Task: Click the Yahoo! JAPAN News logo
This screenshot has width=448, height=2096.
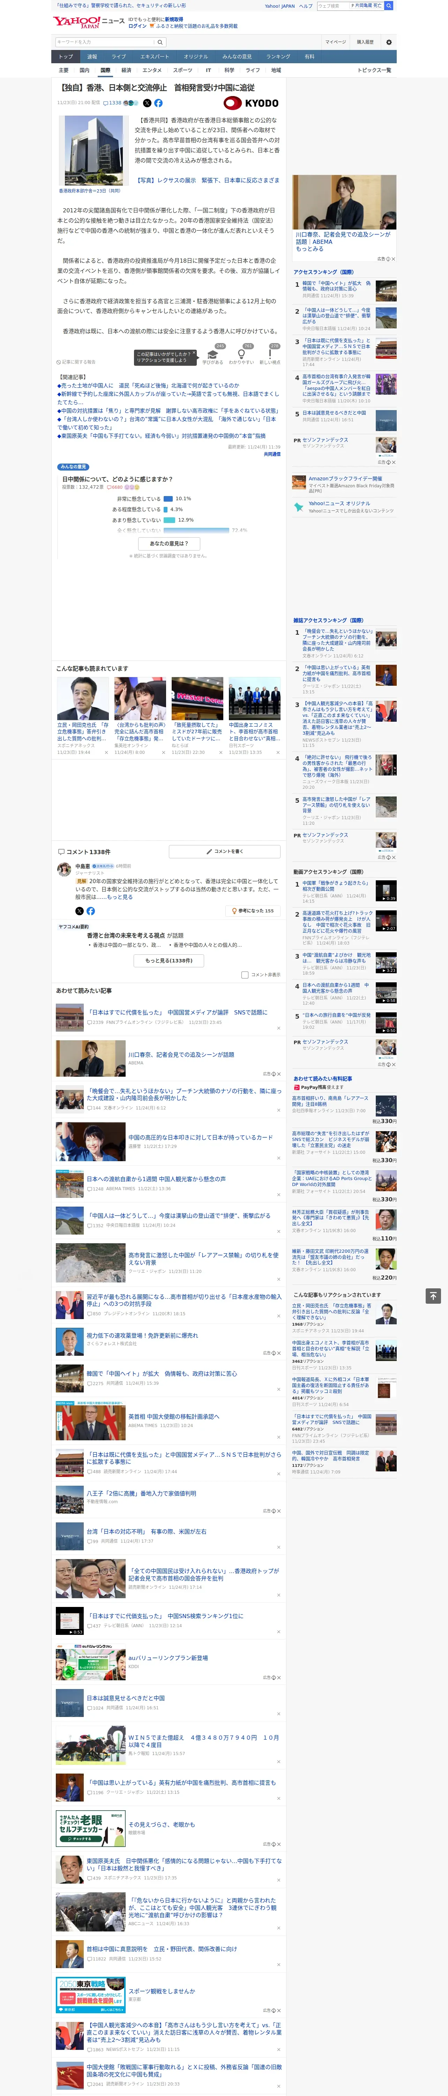Action: point(88,22)
